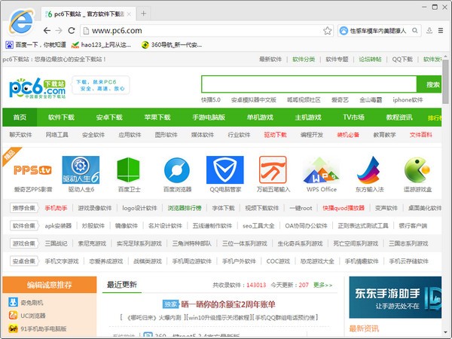Screen dimensions: 452x339
Task: Open COC游戏 in 安卓合集 row
Action: coord(278,261)
